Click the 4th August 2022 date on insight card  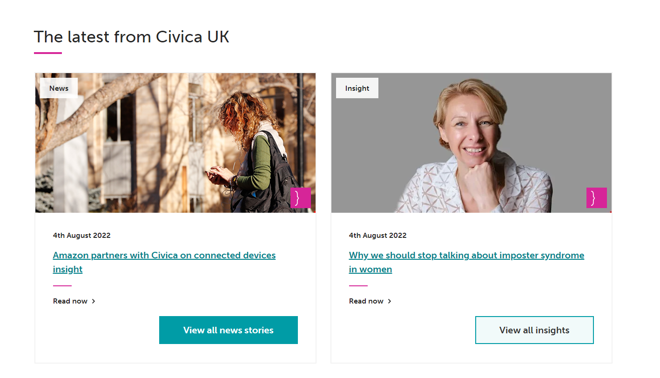click(378, 235)
